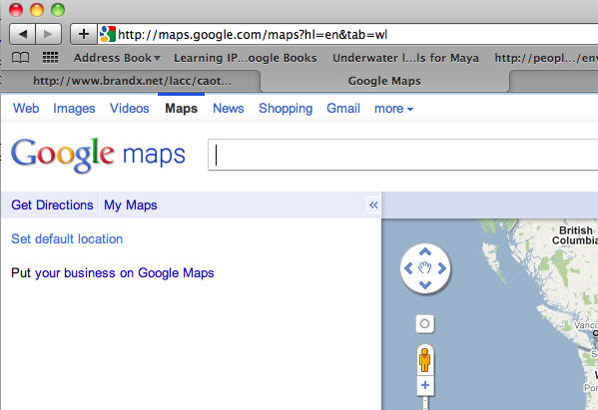This screenshot has height=410, width=598.
Task: Go to Shopping in Google bar
Action: click(286, 109)
